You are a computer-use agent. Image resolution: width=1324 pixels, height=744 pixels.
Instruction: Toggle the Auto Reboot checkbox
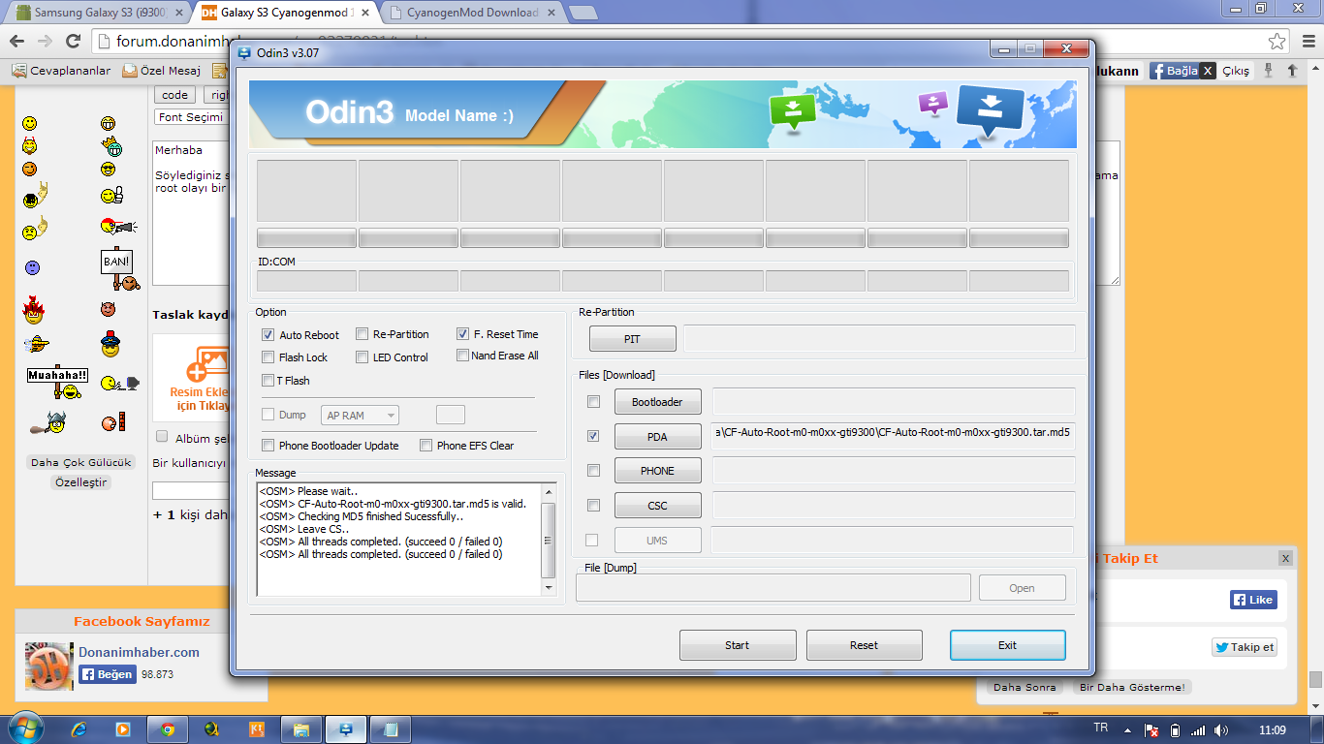pos(268,335)
